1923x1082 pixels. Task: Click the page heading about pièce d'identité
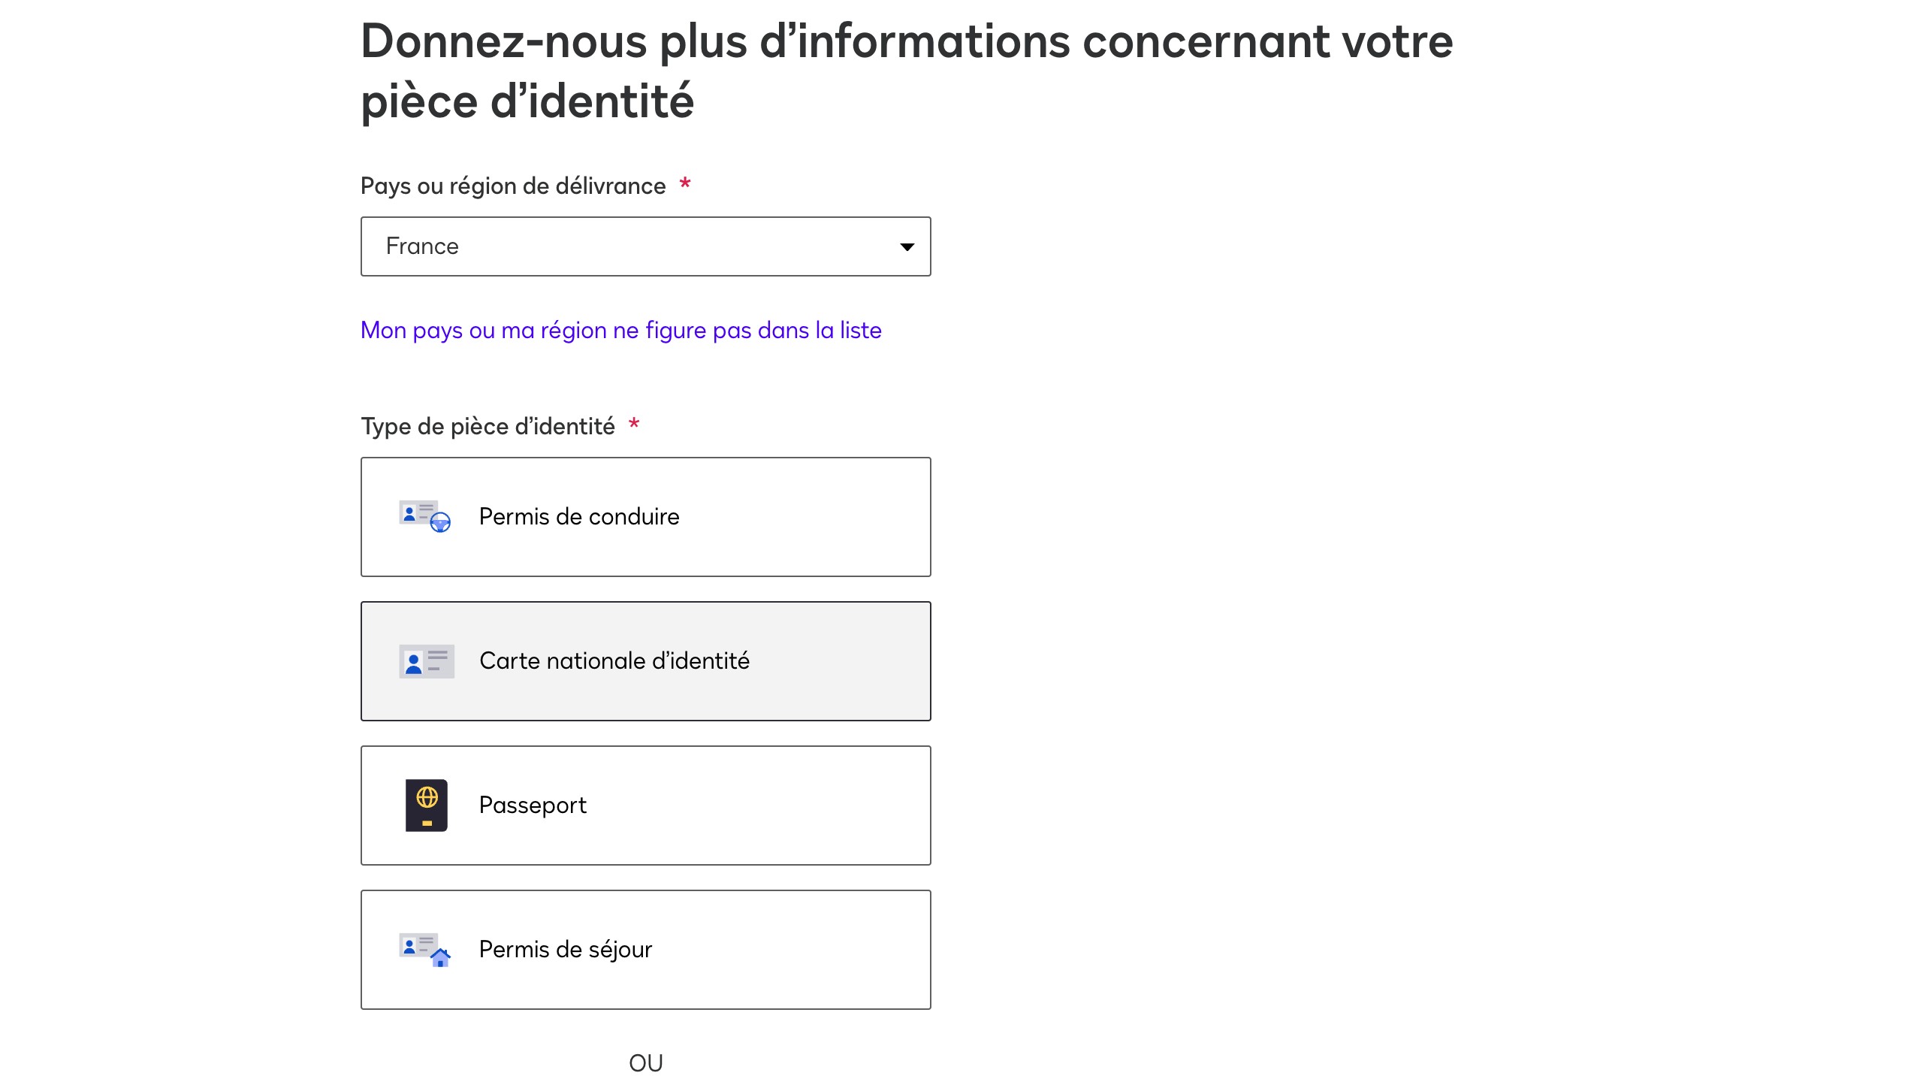pyautogui.click(x=906, y=71)
